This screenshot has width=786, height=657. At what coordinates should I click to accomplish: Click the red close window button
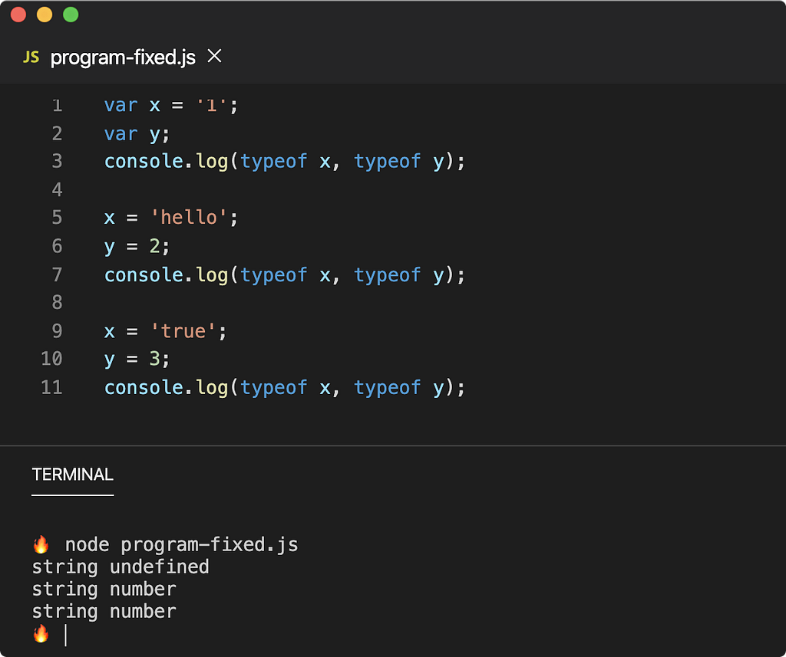tap(18, 15)
